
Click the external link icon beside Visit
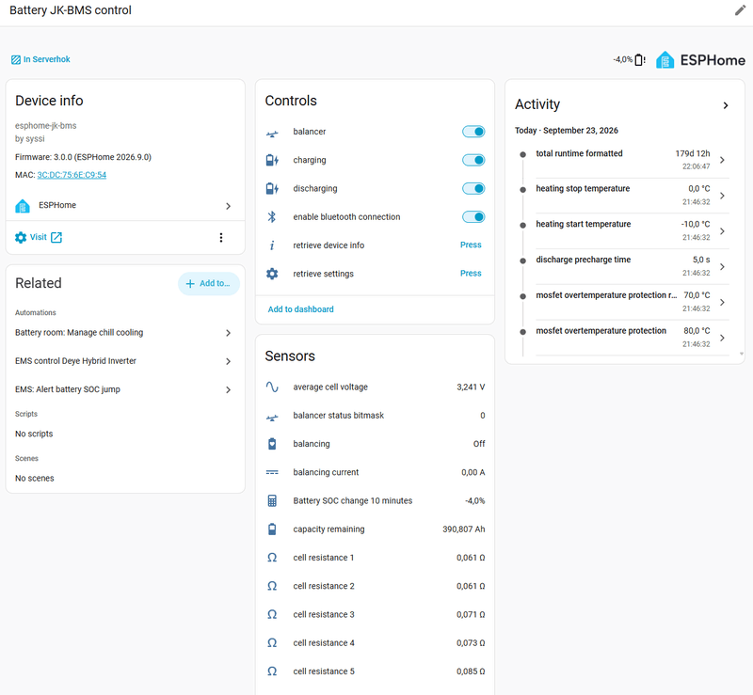(x=56, y=237)
